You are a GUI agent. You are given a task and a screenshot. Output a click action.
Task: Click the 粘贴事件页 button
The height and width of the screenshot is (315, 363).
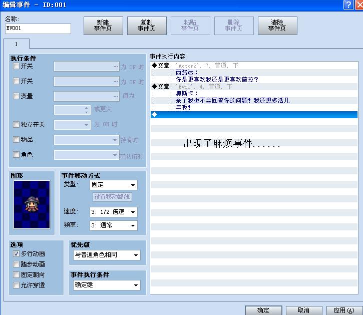(190, 26)
